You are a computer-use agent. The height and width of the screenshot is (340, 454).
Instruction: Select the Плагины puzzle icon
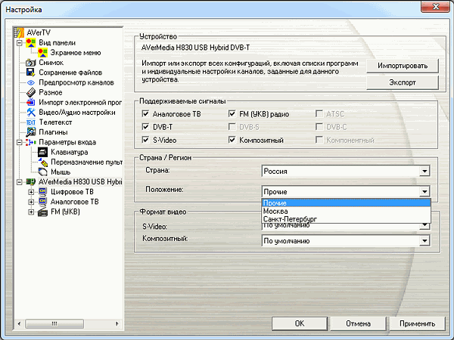(x=31, y=131)
